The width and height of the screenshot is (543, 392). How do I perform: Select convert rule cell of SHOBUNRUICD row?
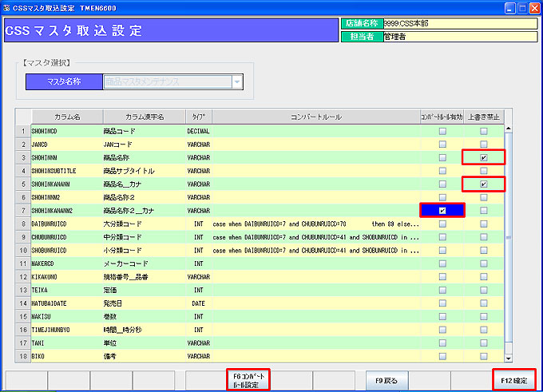(316, 251)
